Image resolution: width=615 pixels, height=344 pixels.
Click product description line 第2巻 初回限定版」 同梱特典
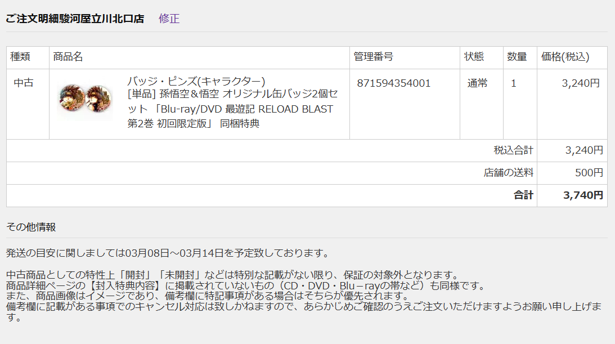(x=194, y=123)
